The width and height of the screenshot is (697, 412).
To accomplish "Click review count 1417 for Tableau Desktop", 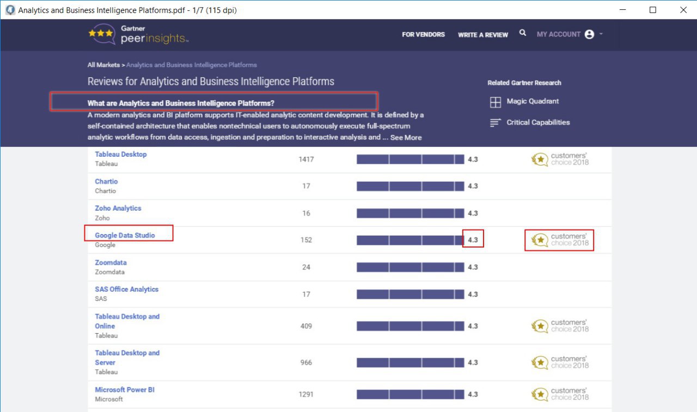I will tap(306, 159).
